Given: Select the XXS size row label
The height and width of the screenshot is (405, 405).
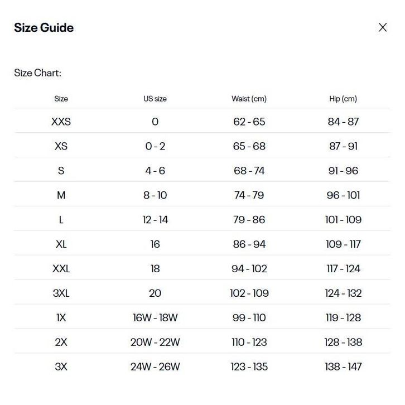Looking at the screenshot, I should tap(61, 122).
